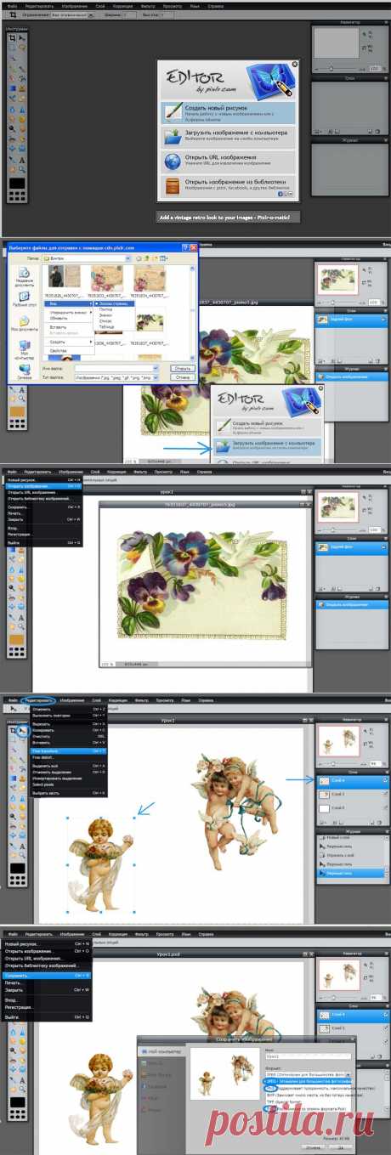Screen dimensions: 391x1155
Task: Click the file dialog's question-mark help icon
Action: 184,246
